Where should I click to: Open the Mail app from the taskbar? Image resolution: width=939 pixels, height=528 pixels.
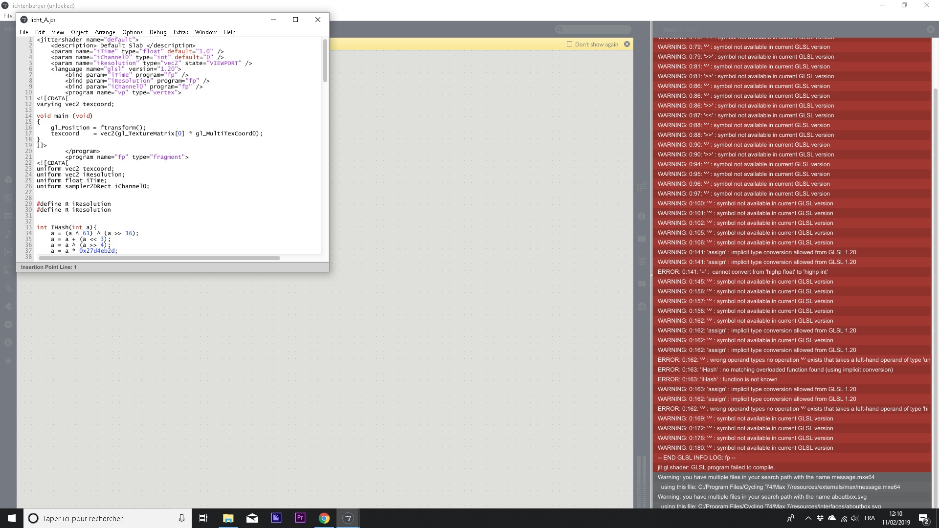252,518
